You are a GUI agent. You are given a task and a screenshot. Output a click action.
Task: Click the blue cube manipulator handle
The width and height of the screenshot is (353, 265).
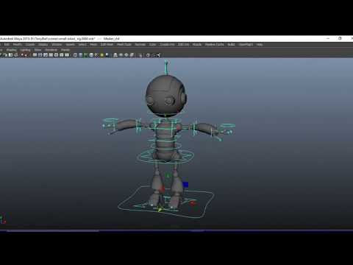[x=185, y=184]
